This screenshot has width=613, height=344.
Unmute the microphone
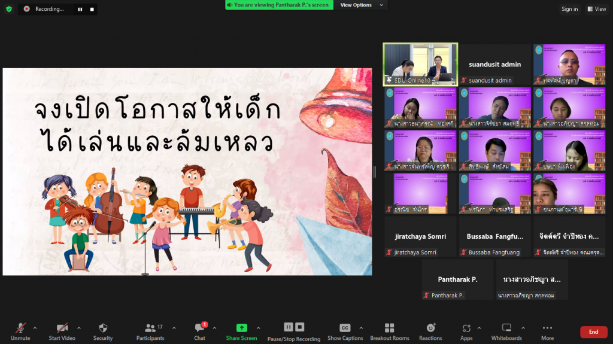coord(20,331)
